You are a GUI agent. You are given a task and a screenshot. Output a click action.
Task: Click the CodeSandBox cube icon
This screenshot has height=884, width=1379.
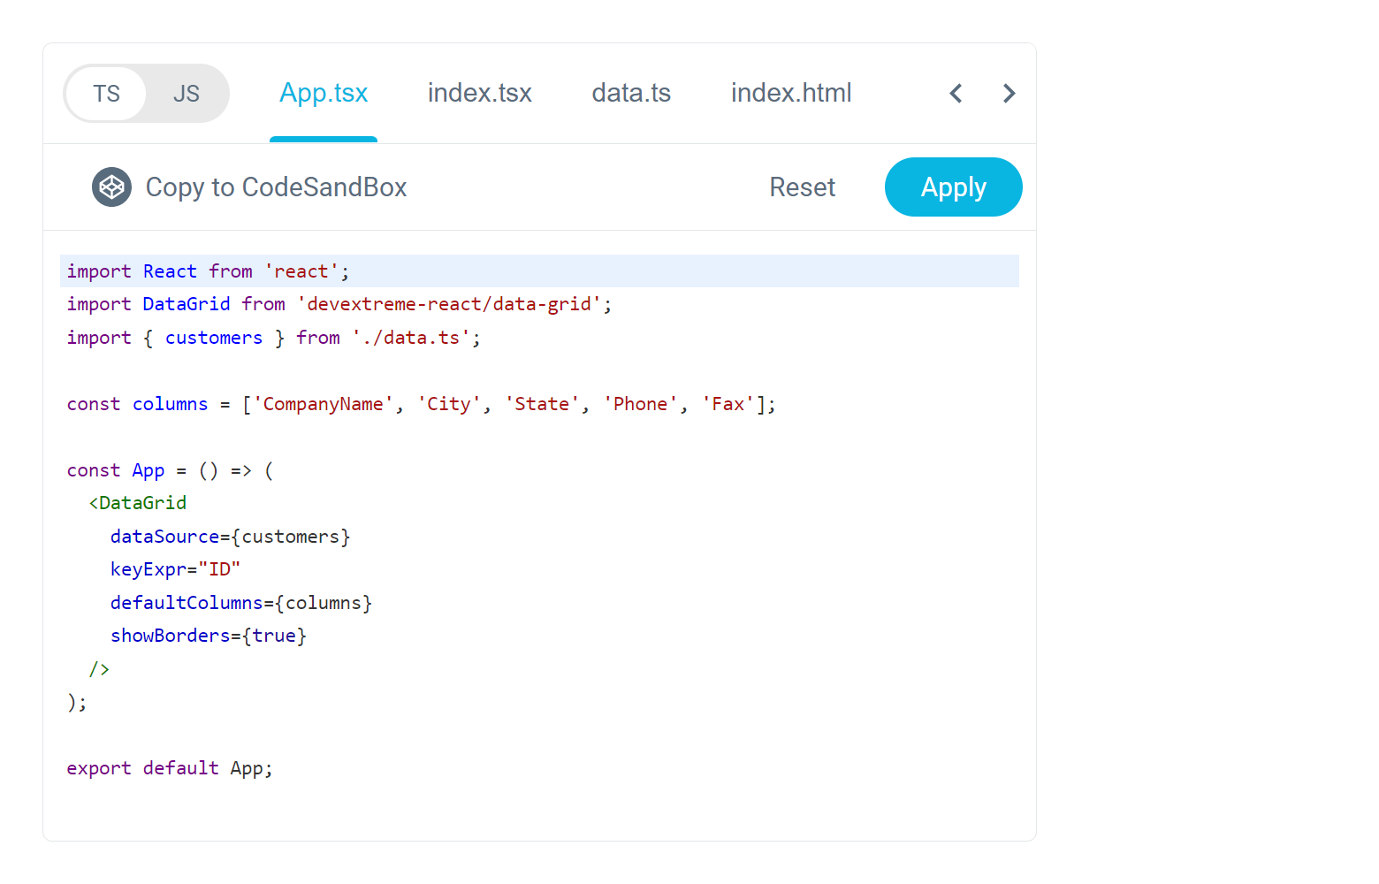click(111, 187)
